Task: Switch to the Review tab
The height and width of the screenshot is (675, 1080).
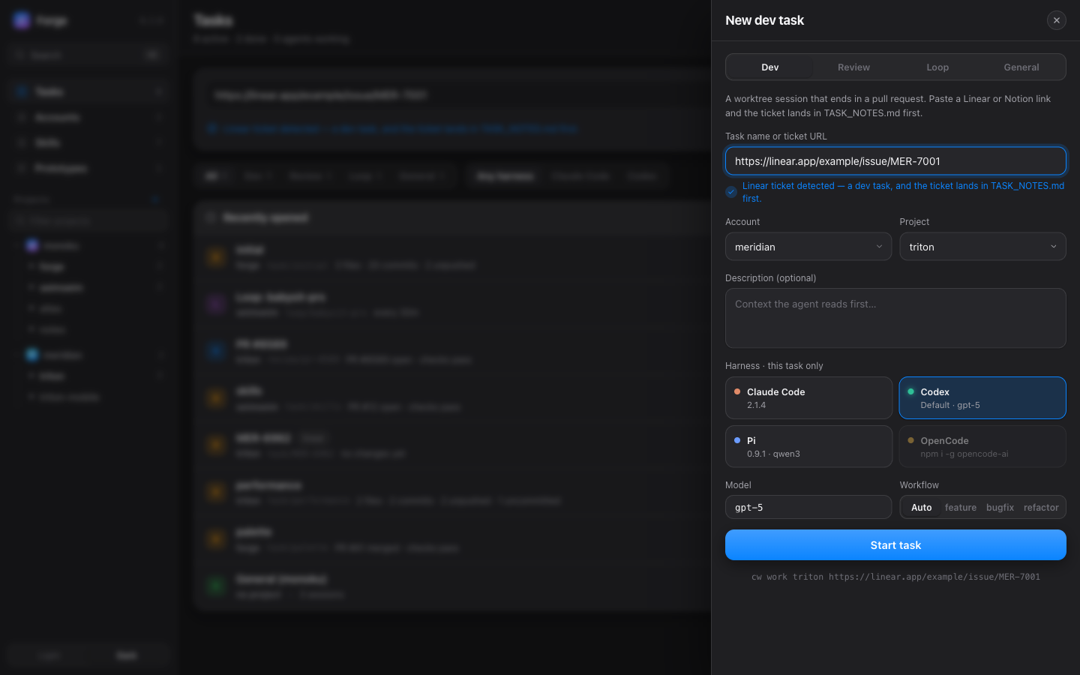Action: pyautogui.click(x=853, y=67)
